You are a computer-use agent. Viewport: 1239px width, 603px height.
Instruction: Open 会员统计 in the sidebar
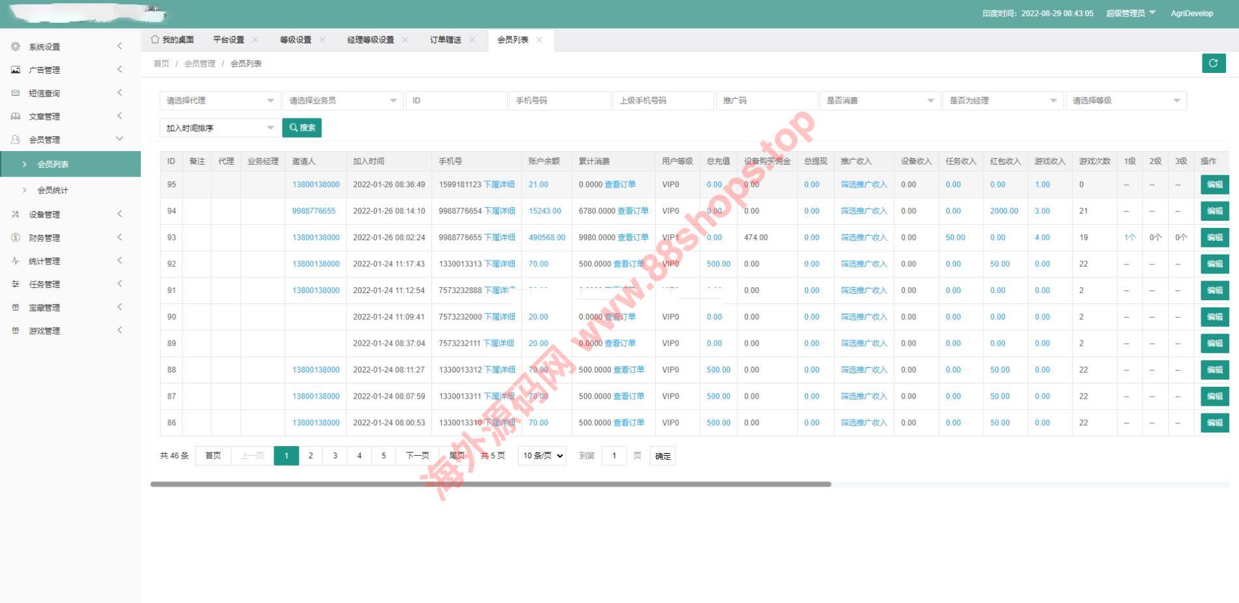pyautogui.click(x=53, y=190)
